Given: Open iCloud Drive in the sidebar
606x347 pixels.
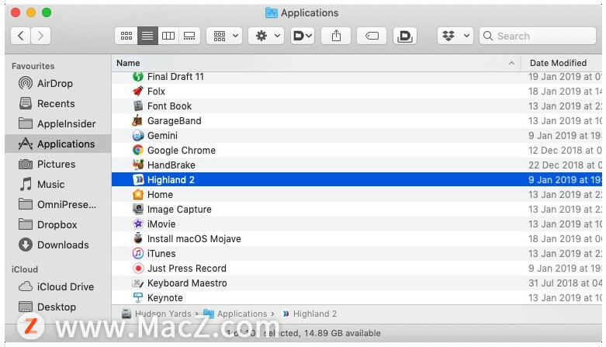Looking at the screenshot, I should [x=57, y=286].
